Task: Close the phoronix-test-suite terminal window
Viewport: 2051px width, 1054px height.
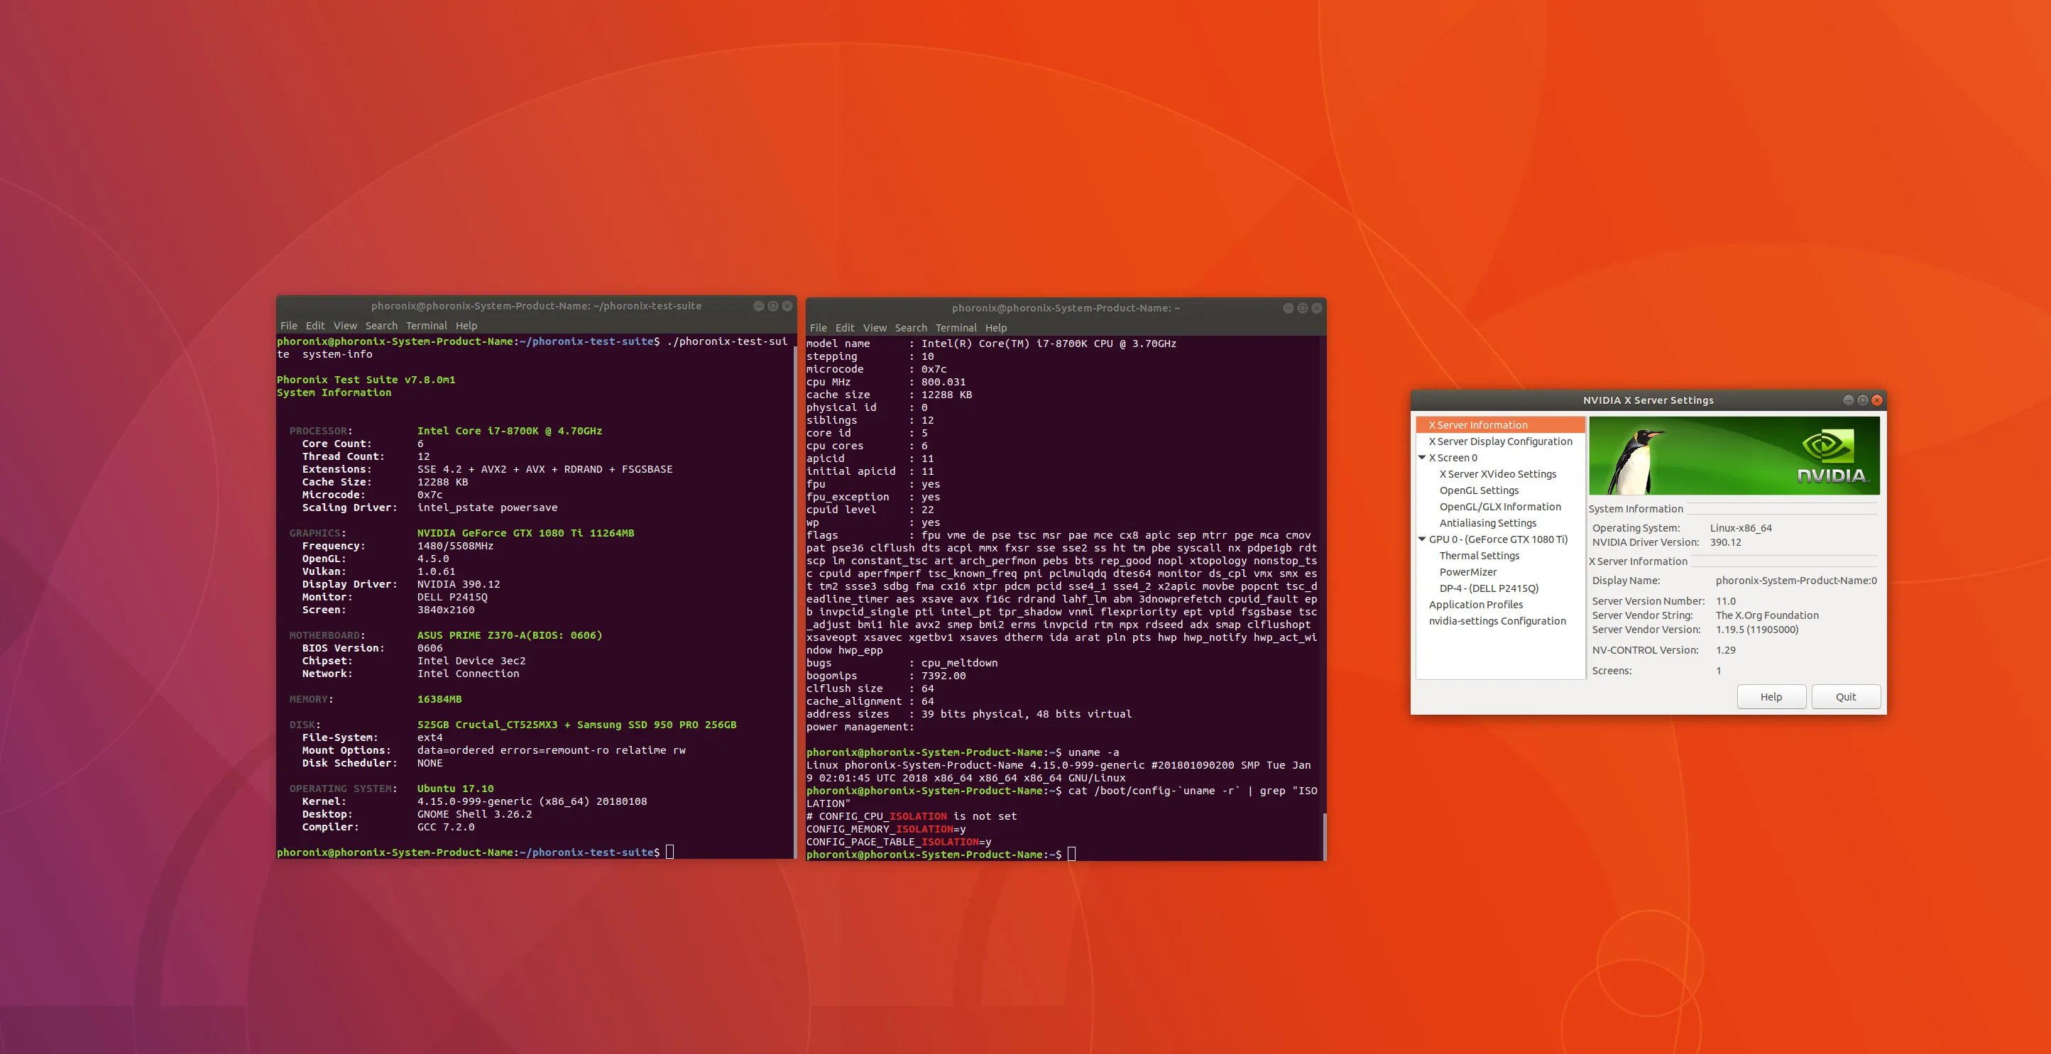Action: coord(787,306)
